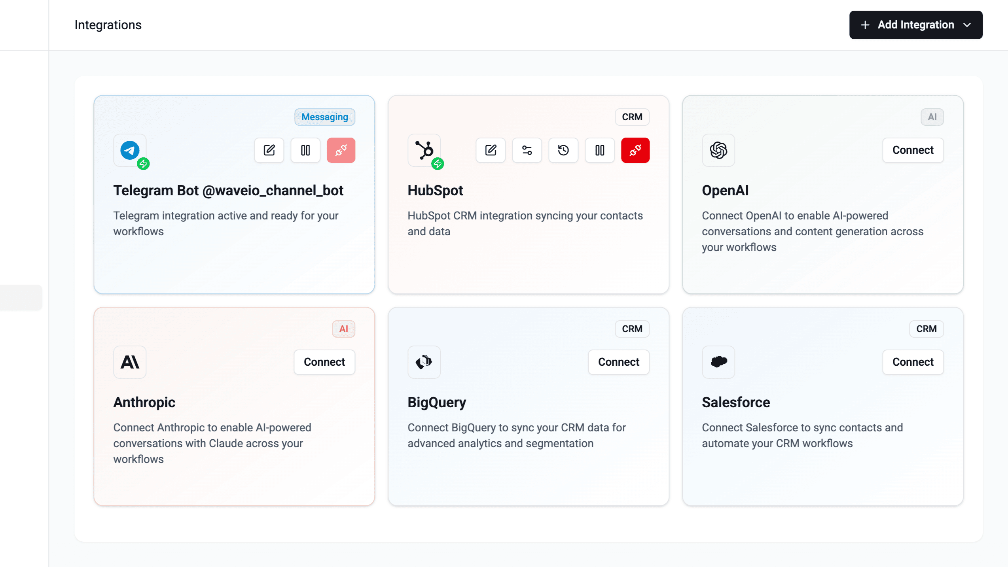Disconnect the HubSpot integration
Image resolution: width=1008 pixels, height=567 pixels.
point(635,150)
